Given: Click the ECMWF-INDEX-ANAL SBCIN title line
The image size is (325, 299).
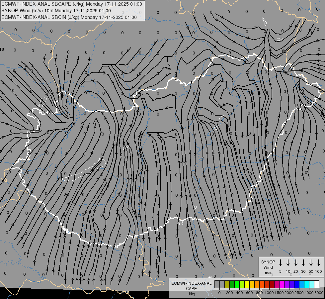Looking at the screenshot, I should pyautogui.click(x=69, y=17).
